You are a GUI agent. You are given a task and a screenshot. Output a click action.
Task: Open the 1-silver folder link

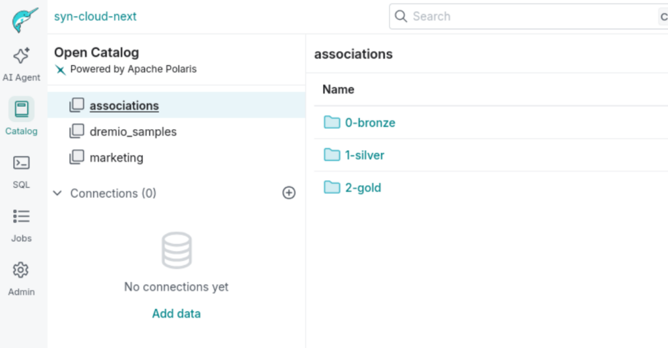[365, 155]
